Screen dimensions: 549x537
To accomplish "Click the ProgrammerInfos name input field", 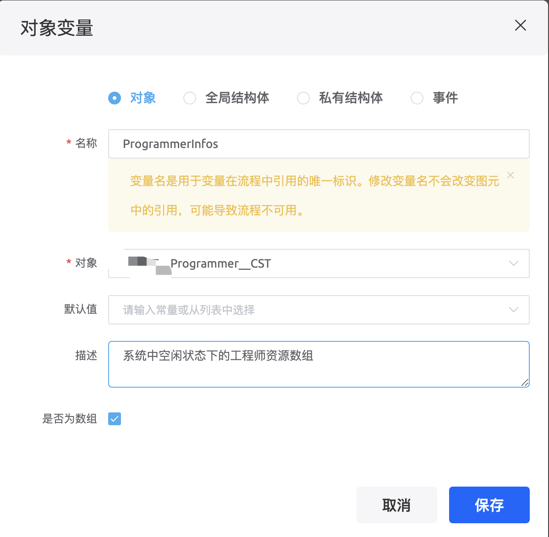I will click(318, 144).
